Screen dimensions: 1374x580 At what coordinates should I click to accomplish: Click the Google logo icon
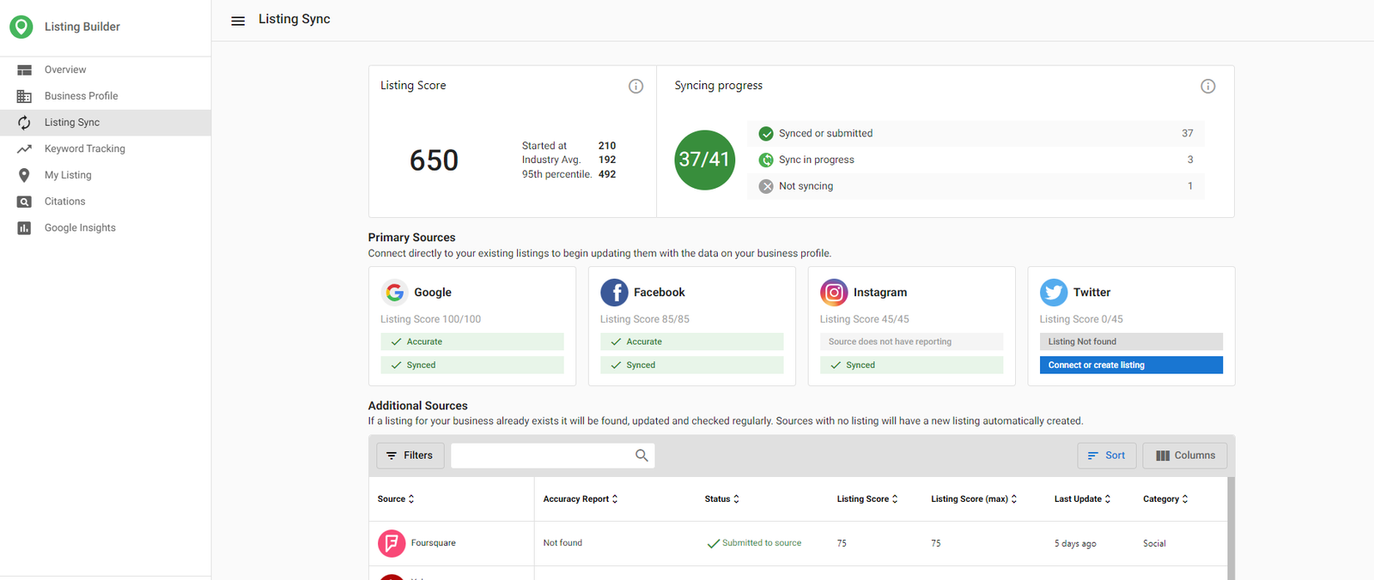pos(394,293)
